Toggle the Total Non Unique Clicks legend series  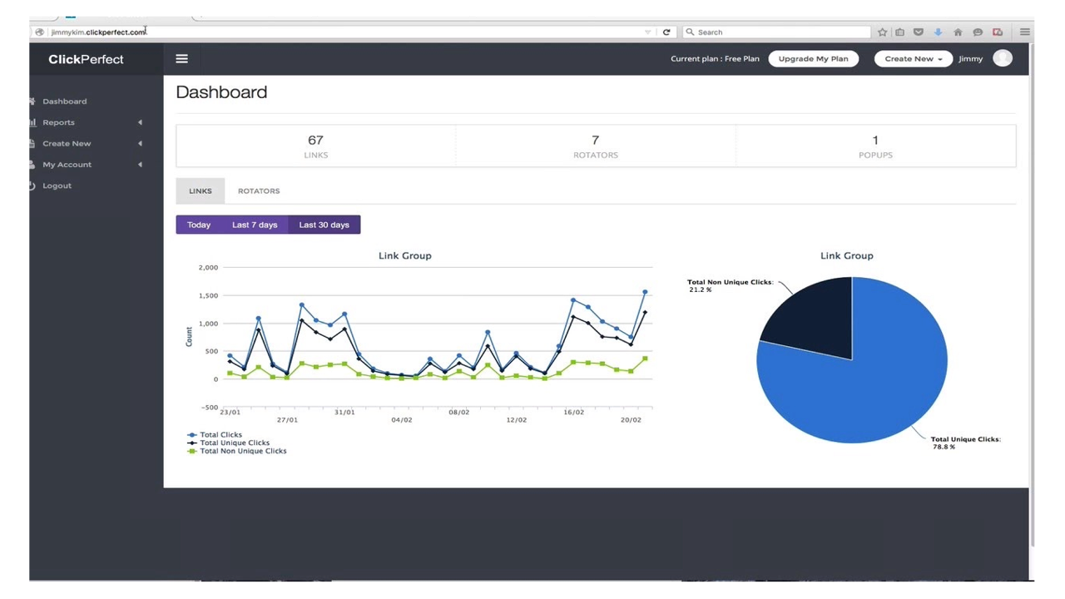(x=236, y=451)
